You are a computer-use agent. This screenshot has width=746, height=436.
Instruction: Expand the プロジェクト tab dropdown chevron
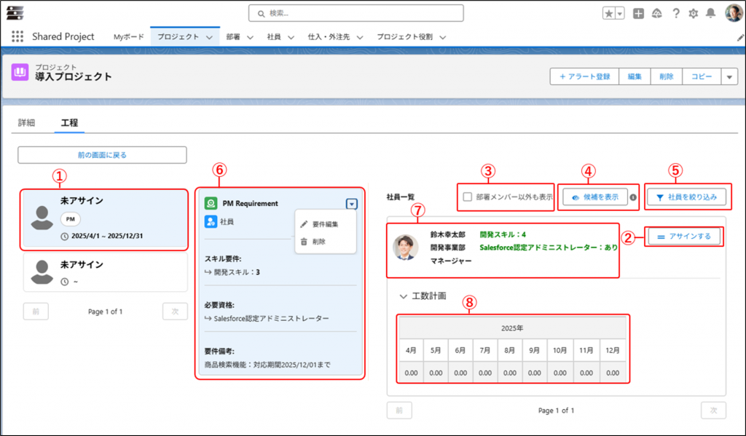click(x=210, y=37)
